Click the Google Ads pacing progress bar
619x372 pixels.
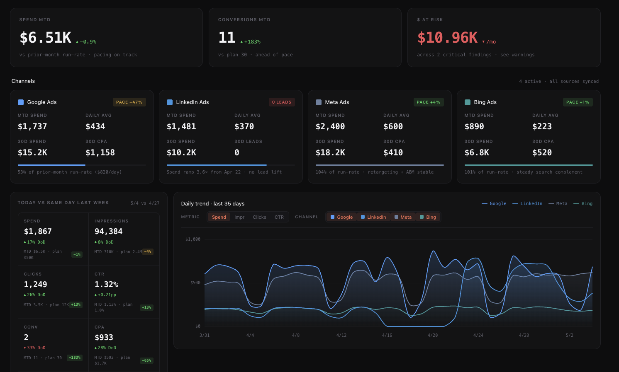(82, 165)
